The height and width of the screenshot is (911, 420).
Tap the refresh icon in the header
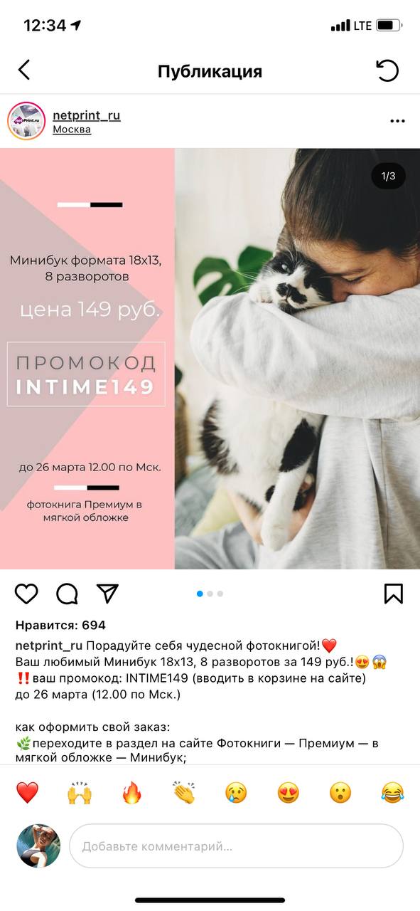click(387, 70)
